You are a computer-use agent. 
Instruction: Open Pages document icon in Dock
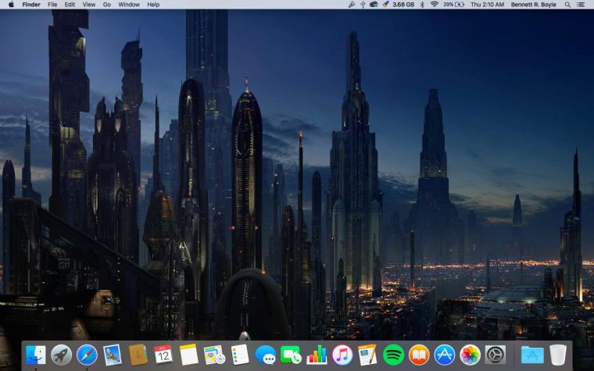click(x=367, y=355)
